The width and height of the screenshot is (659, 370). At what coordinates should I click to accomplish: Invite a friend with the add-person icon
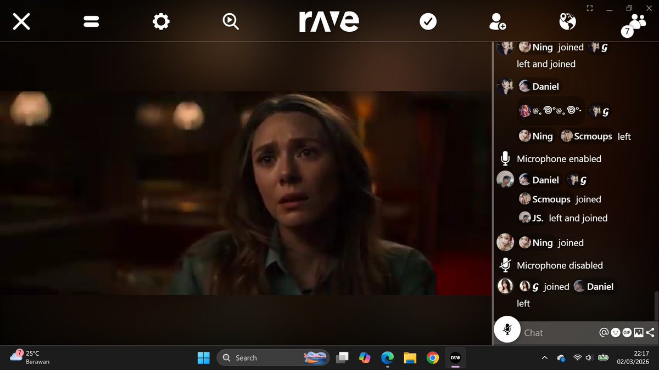[498, 21]
